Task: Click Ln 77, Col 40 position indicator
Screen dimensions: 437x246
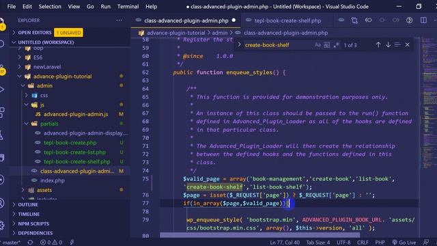Action: point(285,243)
